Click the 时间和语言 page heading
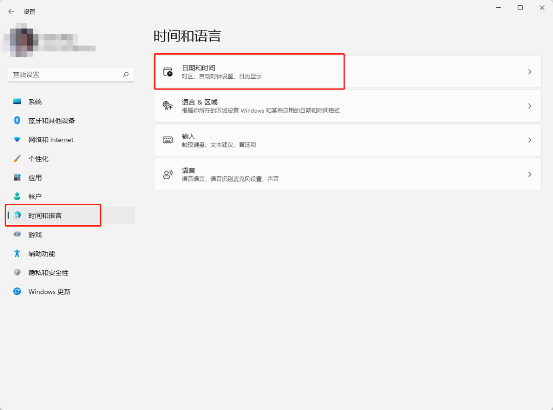Image resolution: width=553 pixels, height=410 pixels. click(187, 36)
